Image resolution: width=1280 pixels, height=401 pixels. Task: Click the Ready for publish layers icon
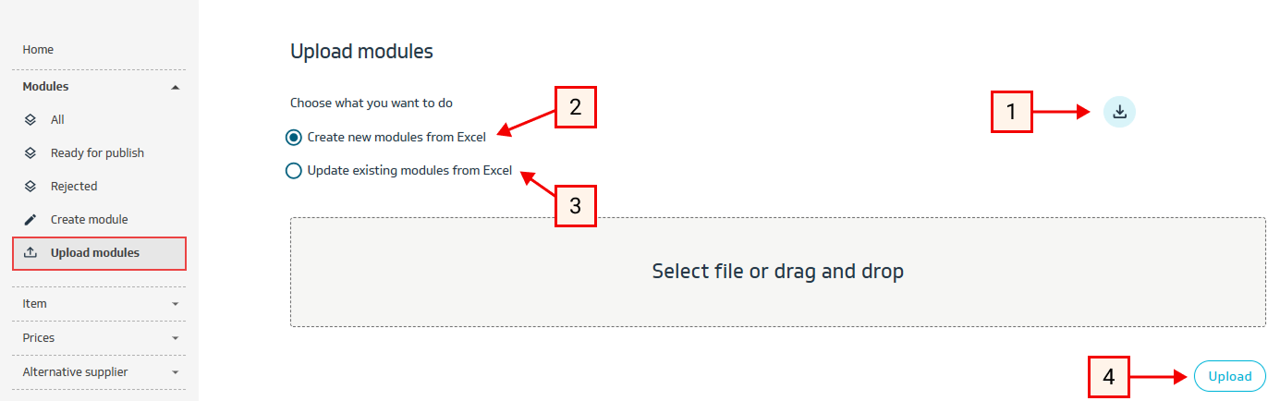[30, 153]
